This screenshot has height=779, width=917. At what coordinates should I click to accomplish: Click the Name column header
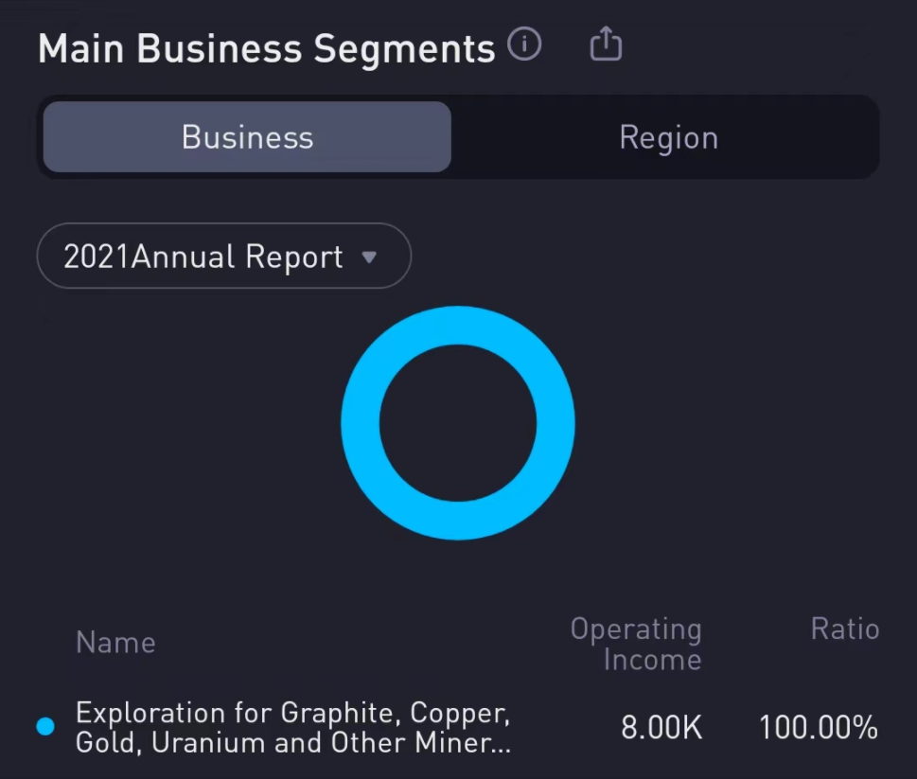click(x=115, y=643)
